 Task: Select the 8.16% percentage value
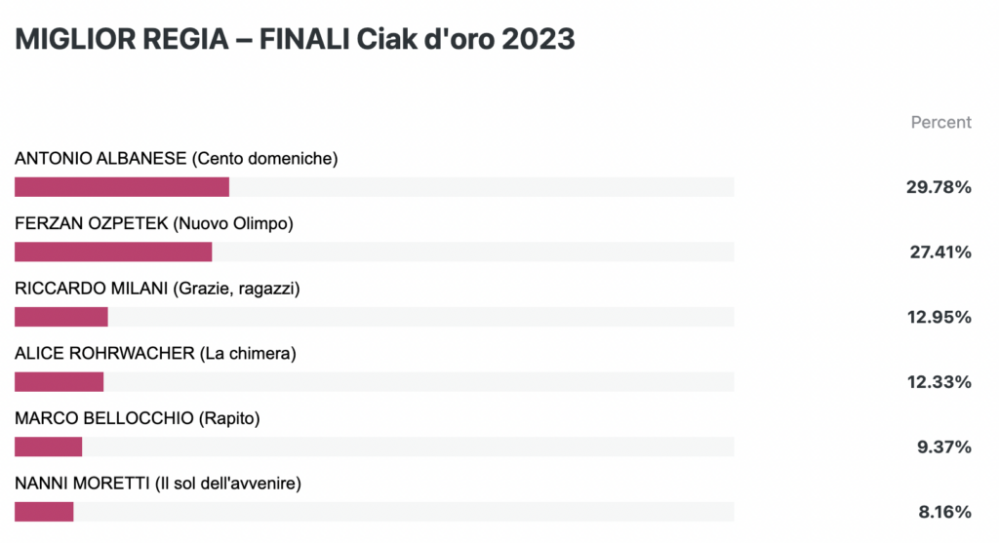(x=944, y=512)
